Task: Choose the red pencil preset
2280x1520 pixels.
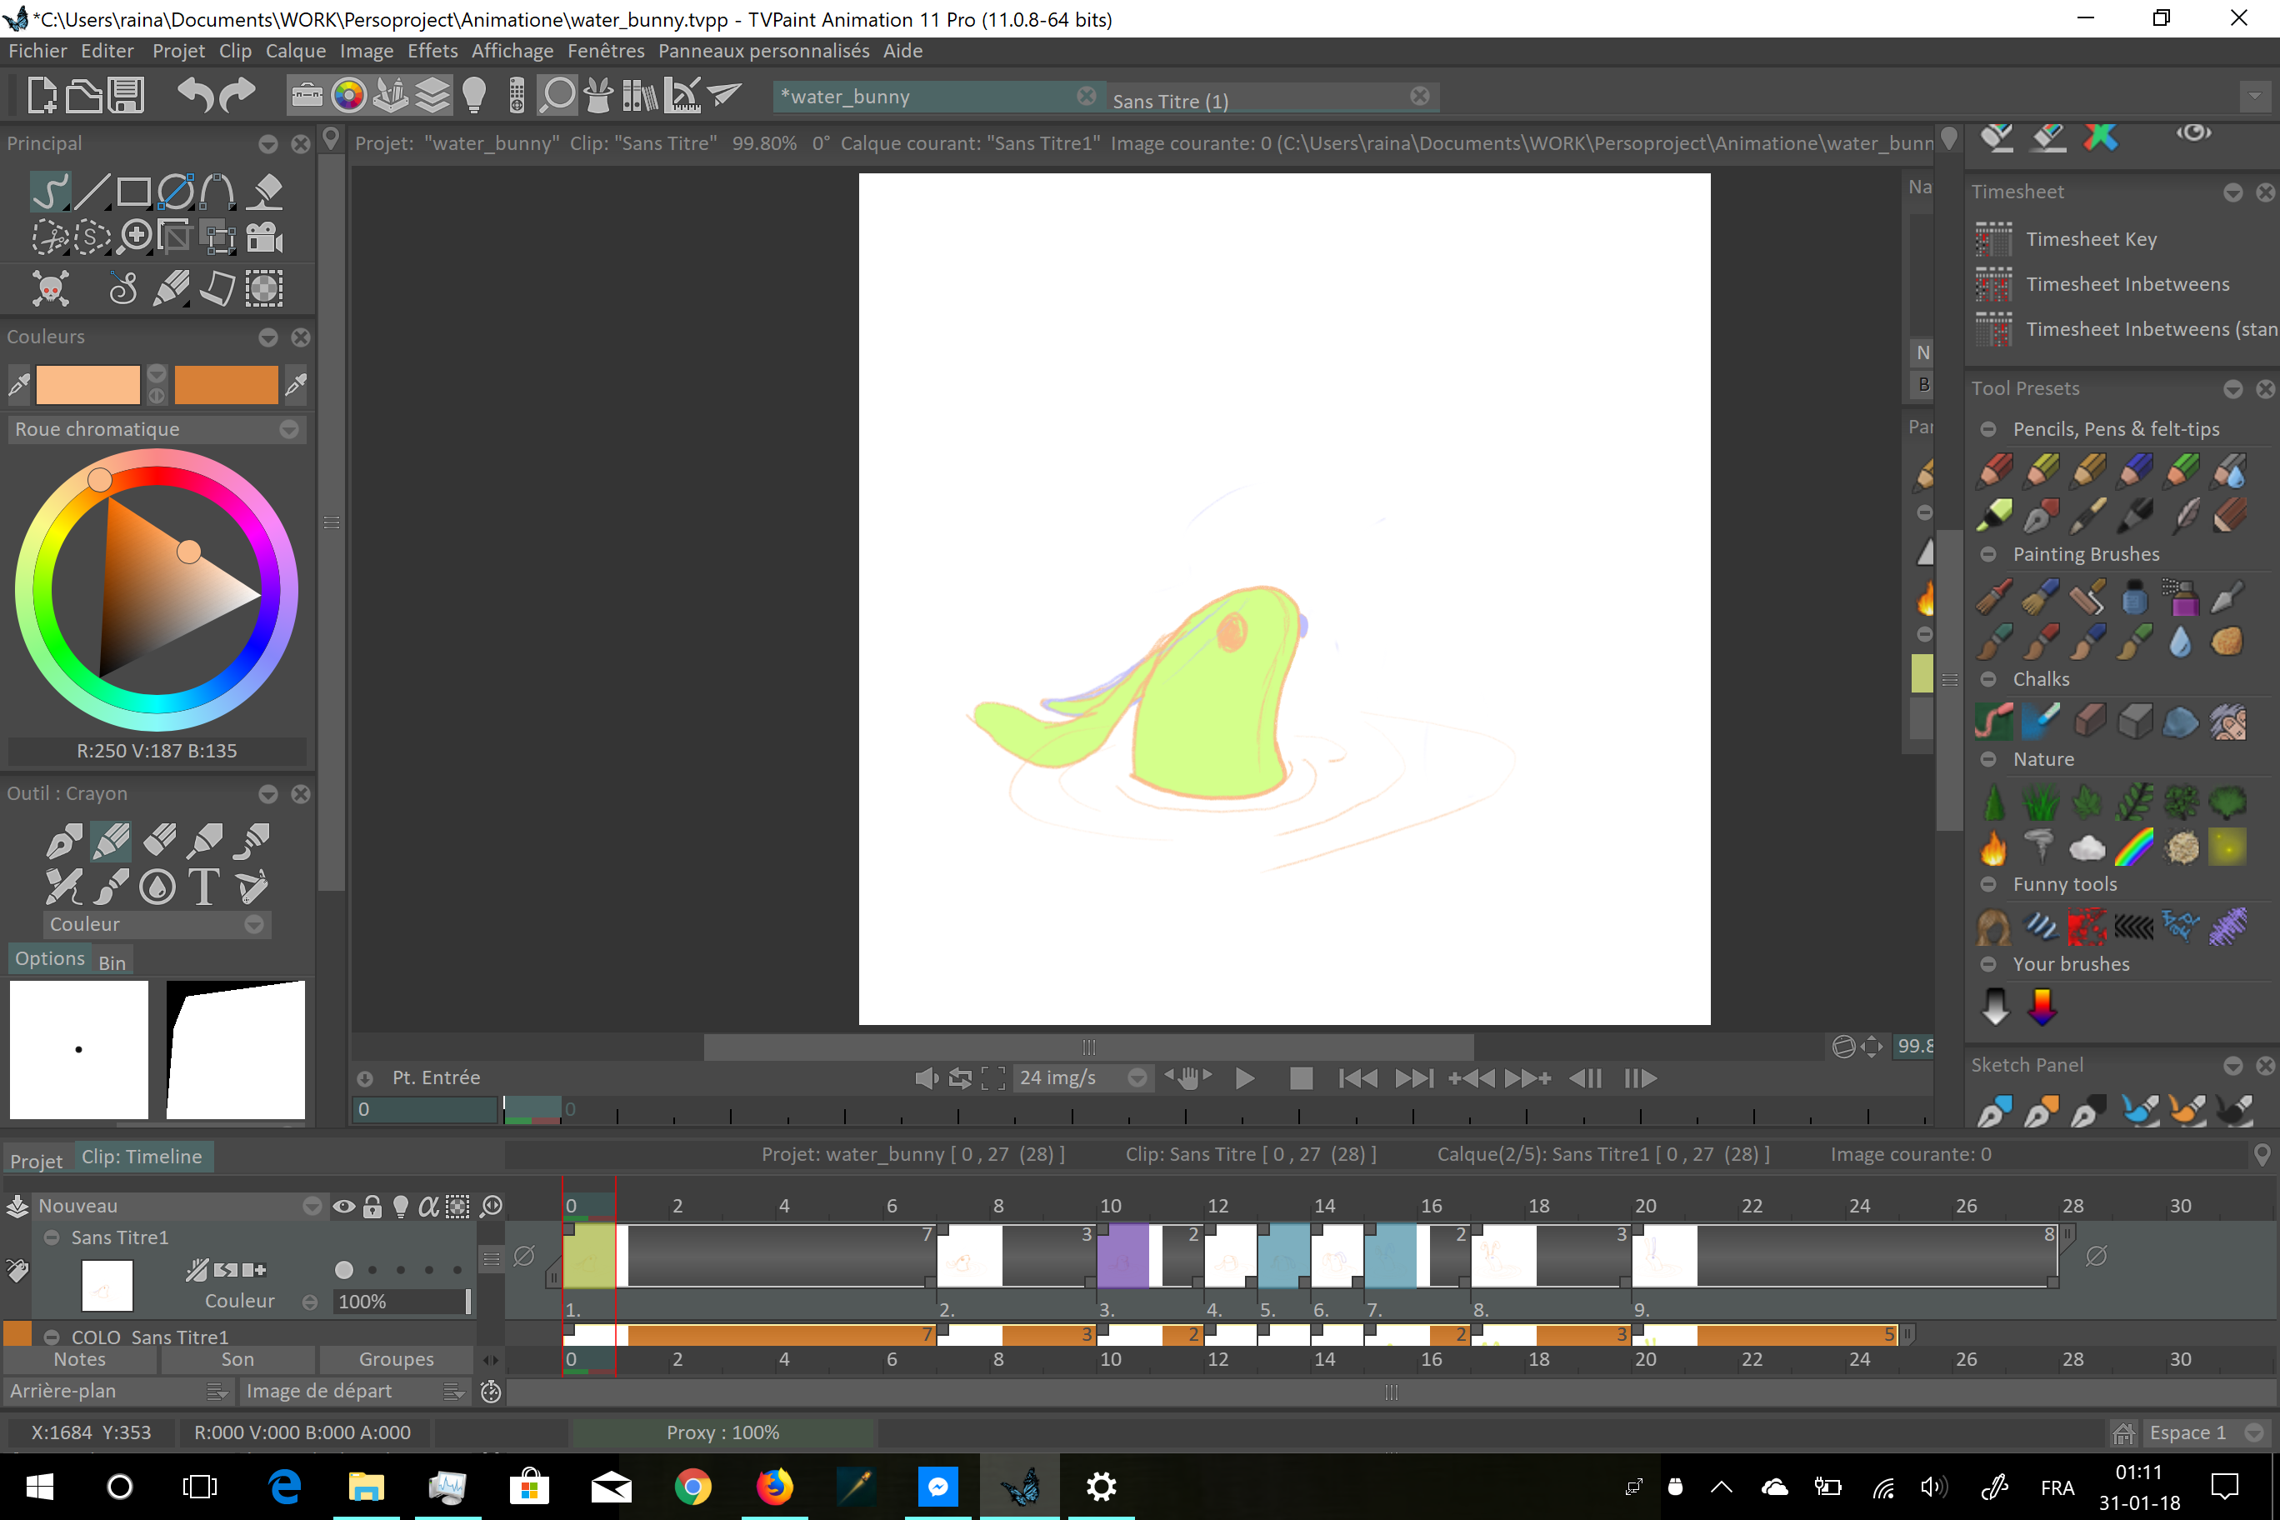Action: pyautogui.click(x=1994, y=471)
